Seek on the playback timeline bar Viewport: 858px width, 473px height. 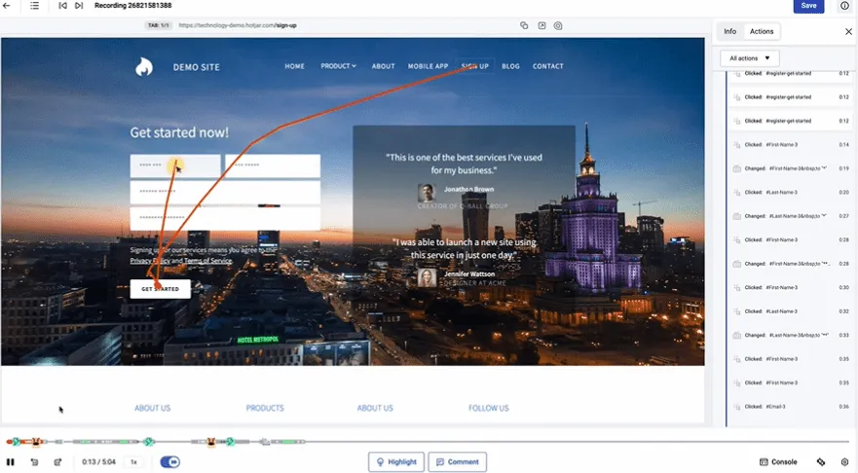point(427,442)
